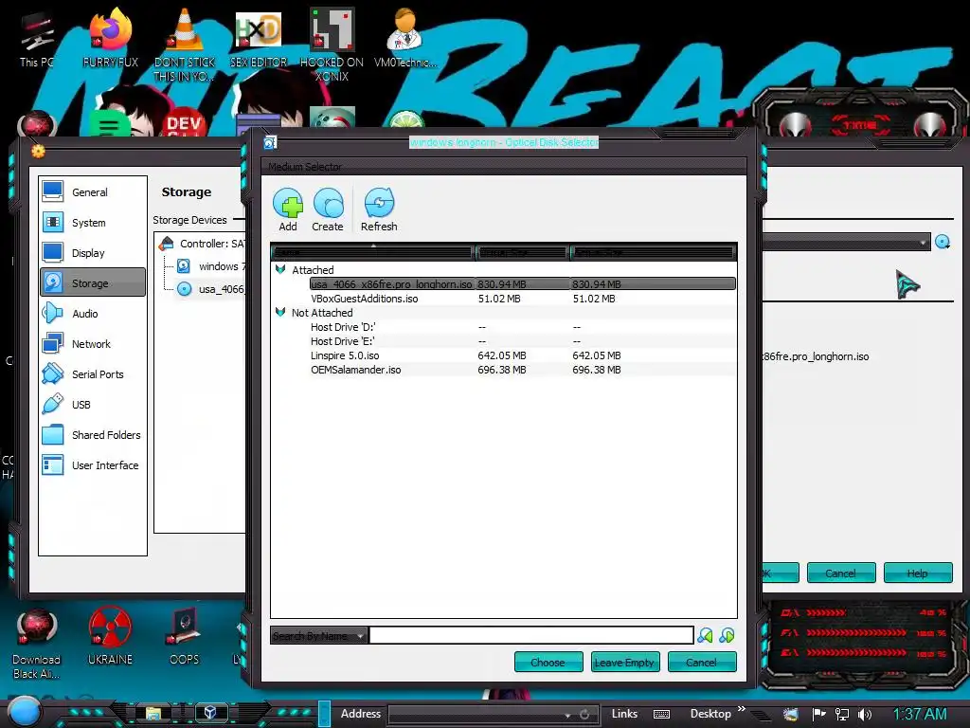Expand the Desktop toolbar chevron
The width and height of the screenshot is (970, 728).
coord(741,709)
